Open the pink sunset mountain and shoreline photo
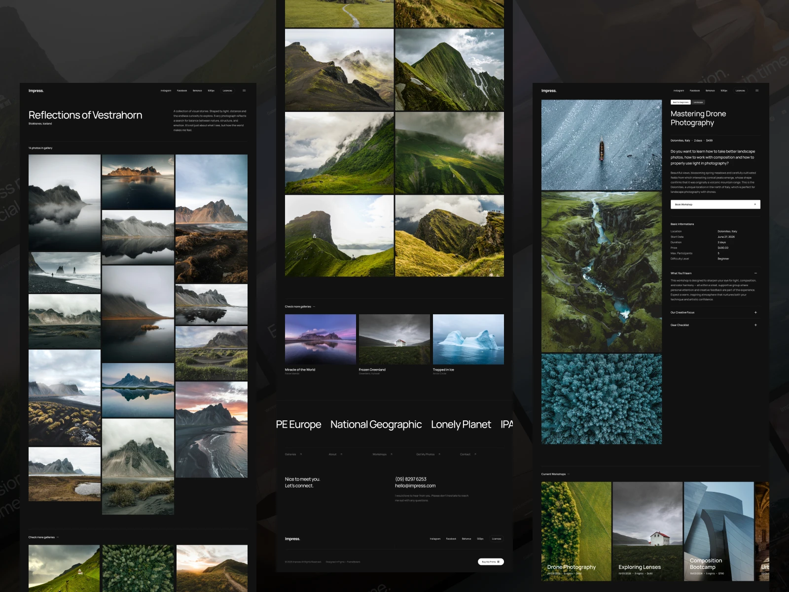This screenshot has width=789, height=592. point(212,430)
